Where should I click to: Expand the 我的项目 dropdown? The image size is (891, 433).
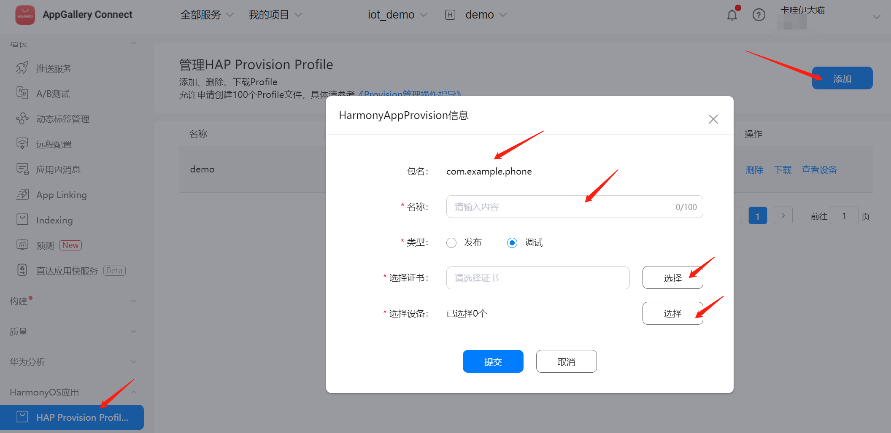[275, 15]
